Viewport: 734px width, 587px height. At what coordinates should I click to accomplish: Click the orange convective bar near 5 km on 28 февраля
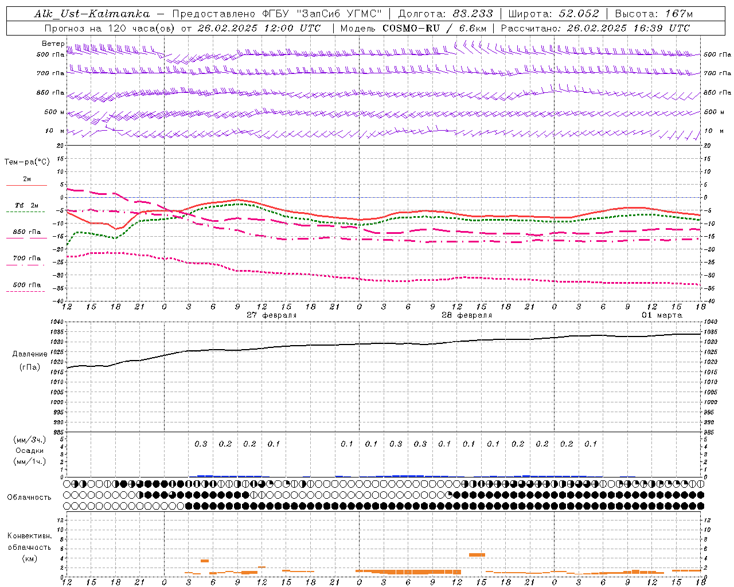[x=477, y=555]
